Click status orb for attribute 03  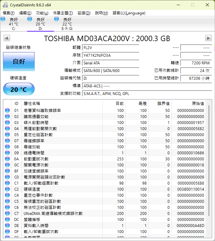tap(7, 122)
